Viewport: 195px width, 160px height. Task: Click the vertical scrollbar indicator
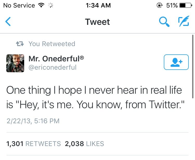193,67
